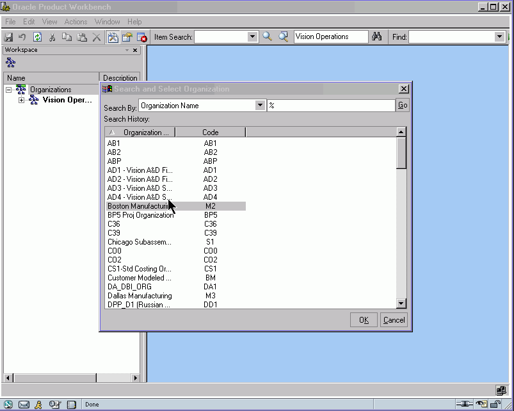Click the Vision Operations organization field

[x=331, y=36]
